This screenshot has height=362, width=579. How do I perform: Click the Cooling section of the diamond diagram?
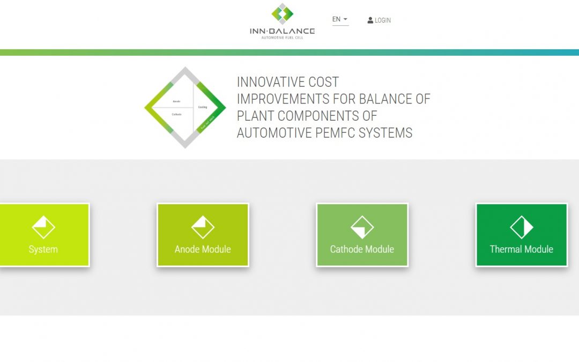click(x=203, y=107)
